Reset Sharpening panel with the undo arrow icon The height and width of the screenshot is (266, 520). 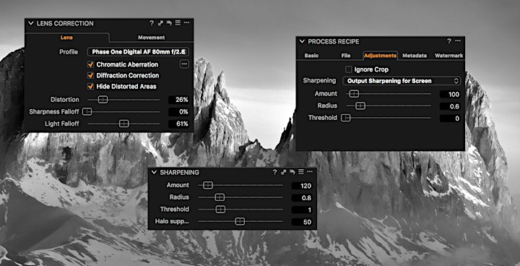point(292,172)
